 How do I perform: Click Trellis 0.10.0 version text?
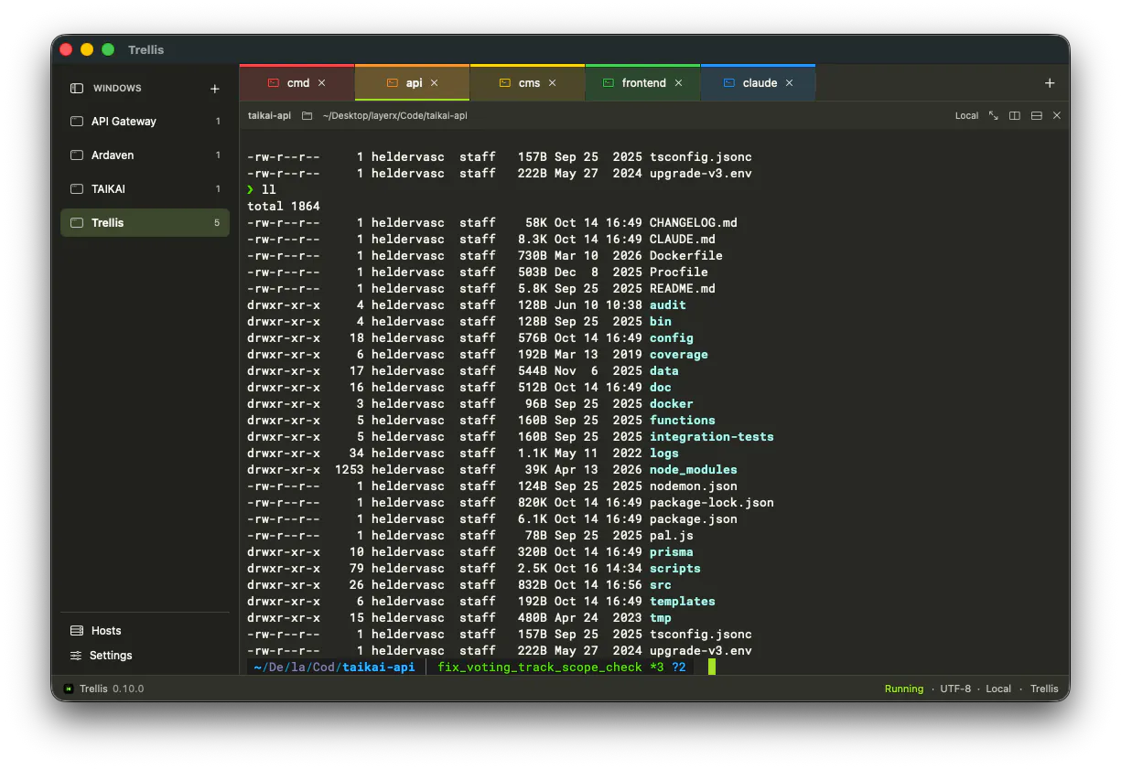112,689
